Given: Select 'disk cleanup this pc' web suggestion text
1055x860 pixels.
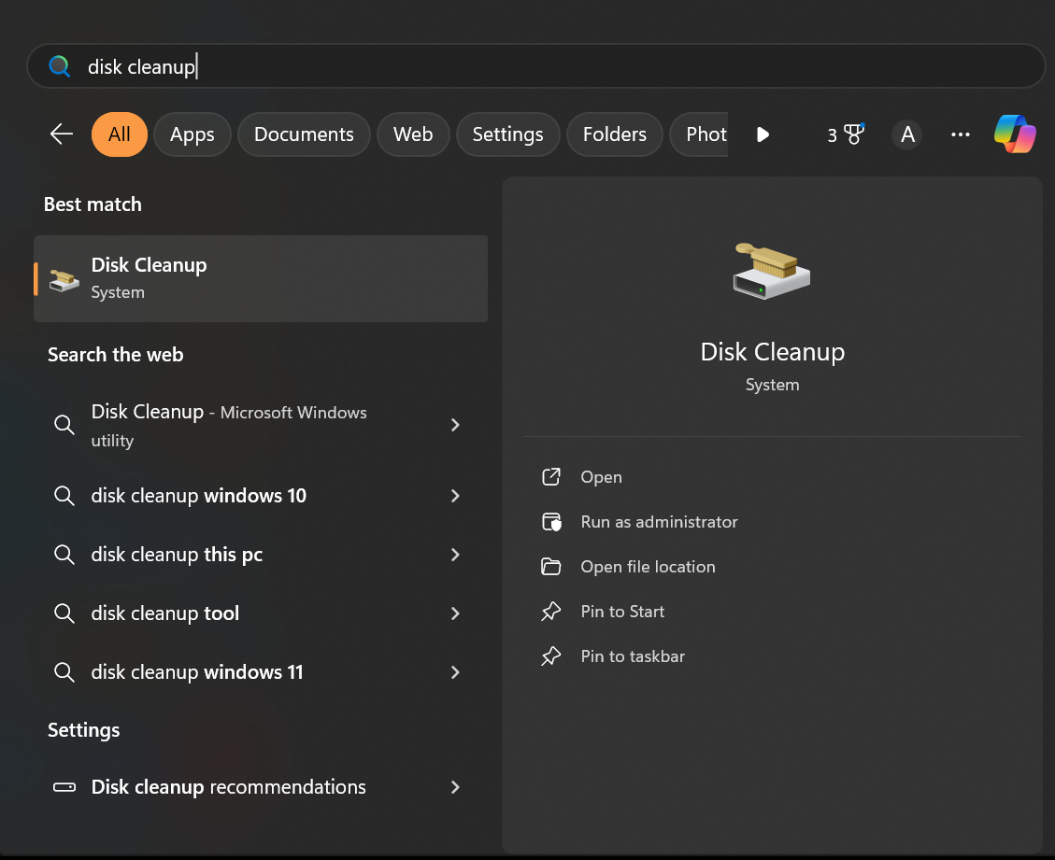Looking at the screenshot, I should click(x=177, y=555).
